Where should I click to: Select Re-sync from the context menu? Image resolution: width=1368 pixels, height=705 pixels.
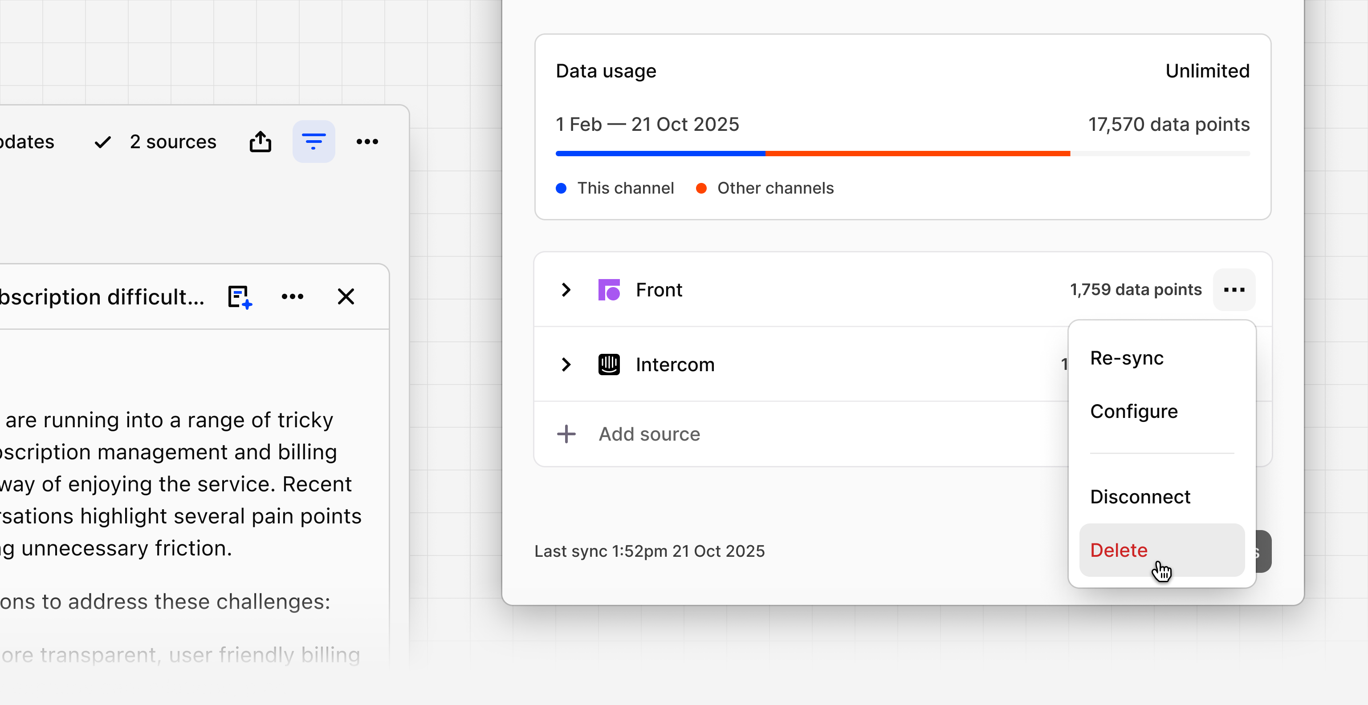[1126, 358]
